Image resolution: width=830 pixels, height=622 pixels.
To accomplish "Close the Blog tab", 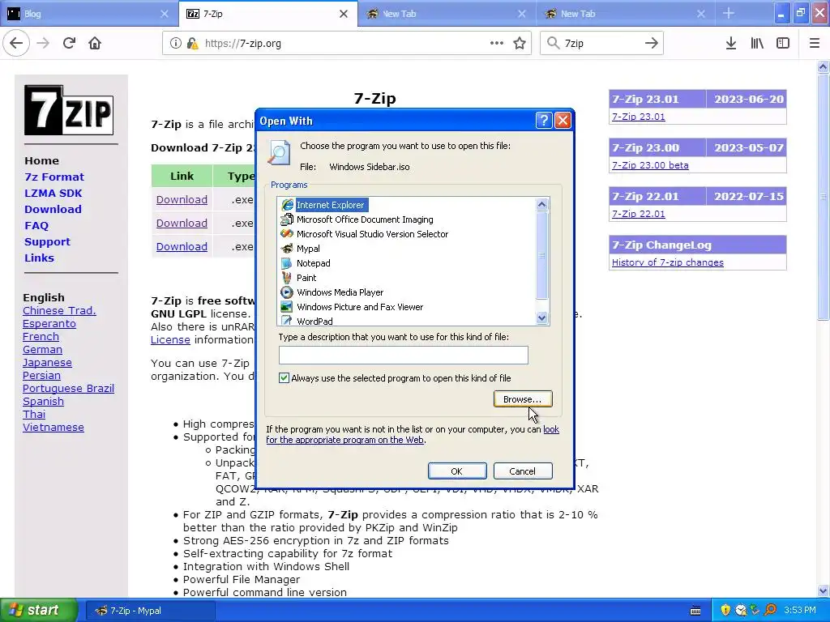I will tap(165, 14).
